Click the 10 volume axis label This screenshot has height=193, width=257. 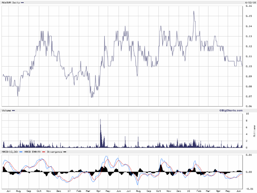tap(247, 114)
